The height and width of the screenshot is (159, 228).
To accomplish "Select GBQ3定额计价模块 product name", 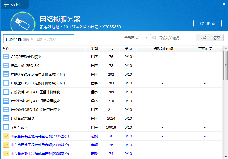I will tap(26, 57).
